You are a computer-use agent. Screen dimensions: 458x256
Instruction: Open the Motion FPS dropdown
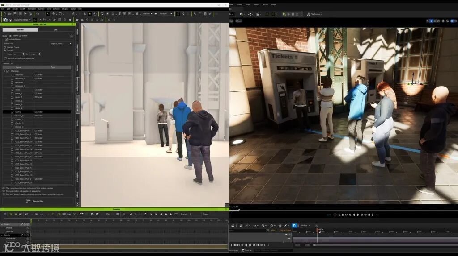click(61, 43)
